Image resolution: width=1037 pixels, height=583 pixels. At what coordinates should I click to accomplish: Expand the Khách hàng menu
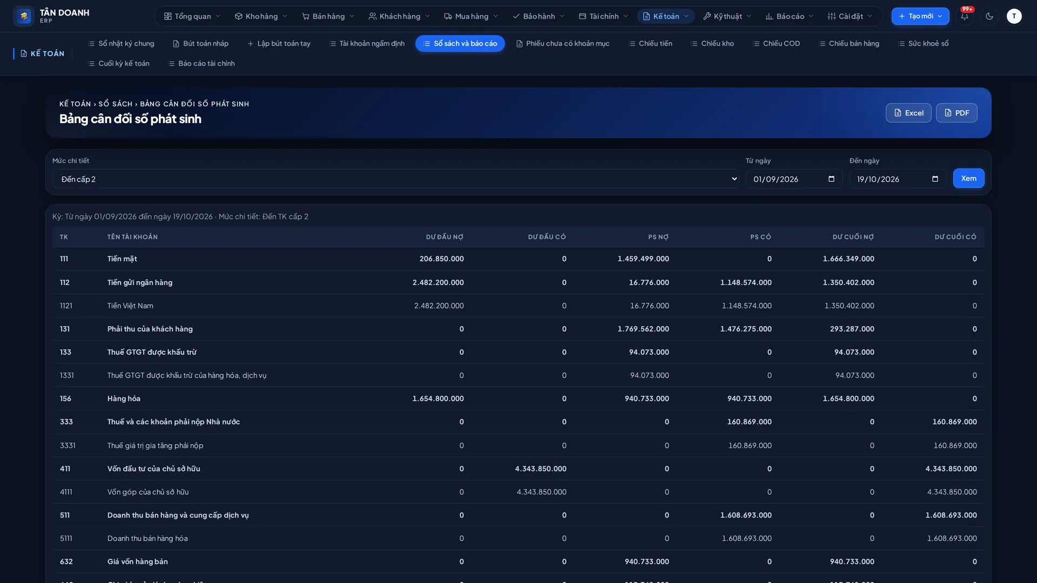tap(400, 16)
